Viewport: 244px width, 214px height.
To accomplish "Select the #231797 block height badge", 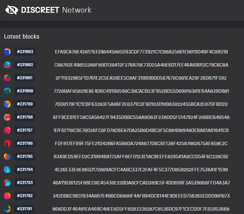I will (x=25, y=130).
